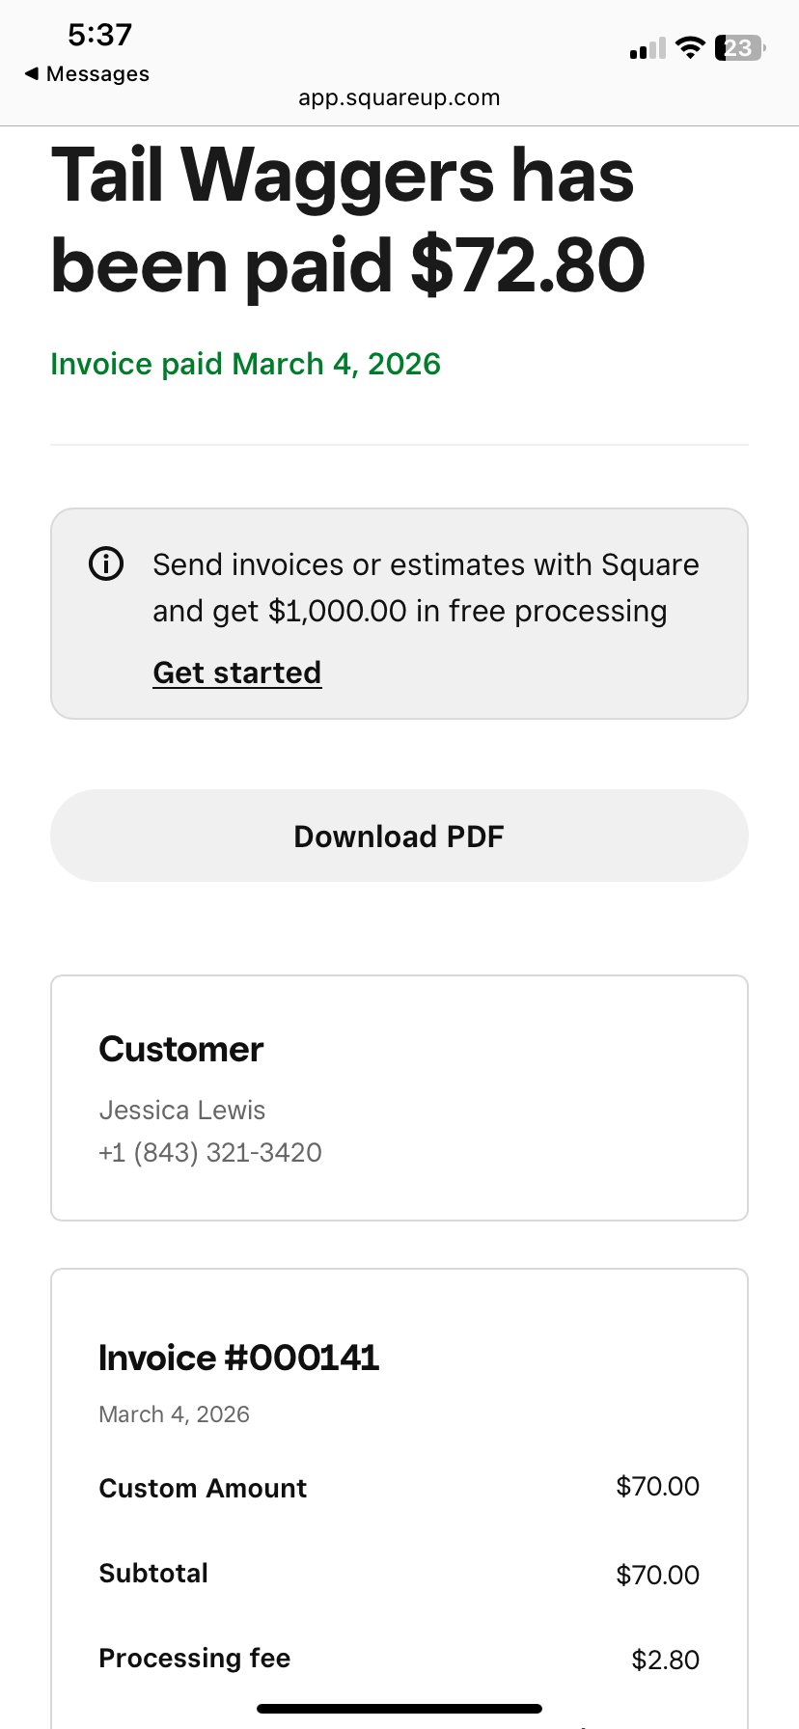Tap the Messages back label

pos(97,74)
